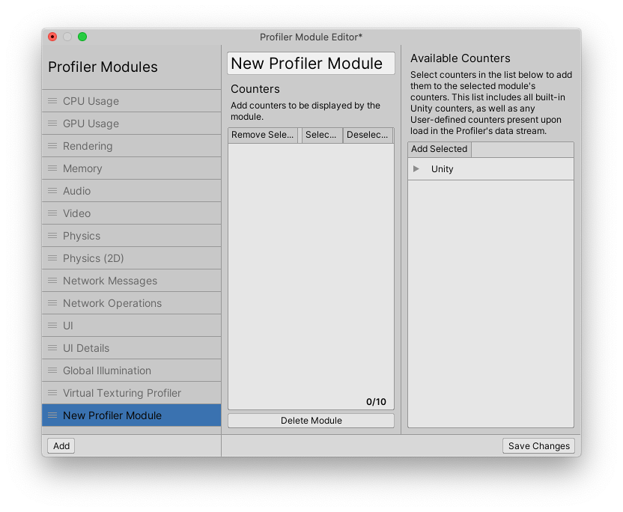Screen dimensions: 623x512
Task: Click the drag handle beside Global Illumination
Action: pos(52,371)
